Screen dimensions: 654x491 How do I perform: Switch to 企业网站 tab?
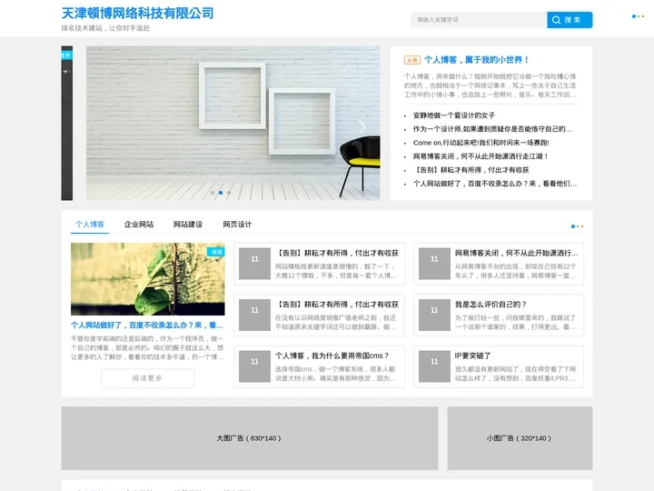[139, 225]
